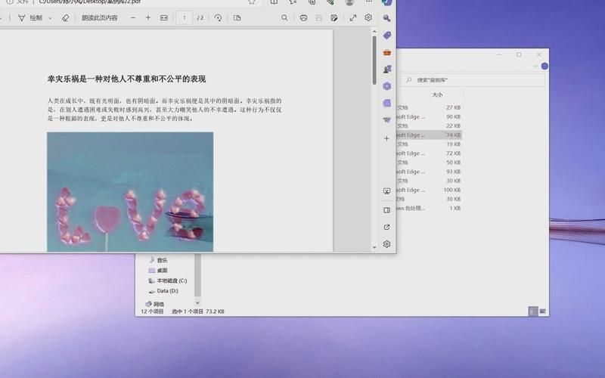Select the 72 KB Edge file row
This screenshot has width=605, height=378.
429,153
